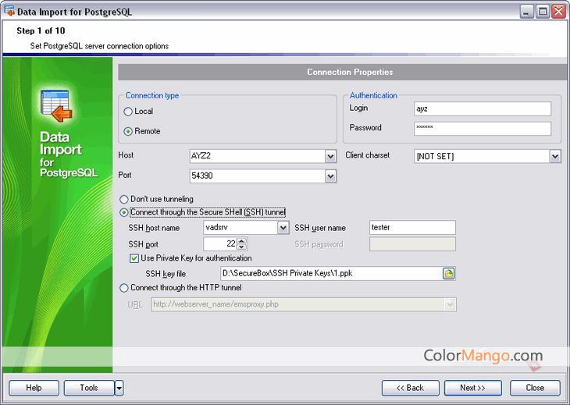Click the Host field containing AYZ2
This screenshot has height=405, width=570.
[258, 157]
